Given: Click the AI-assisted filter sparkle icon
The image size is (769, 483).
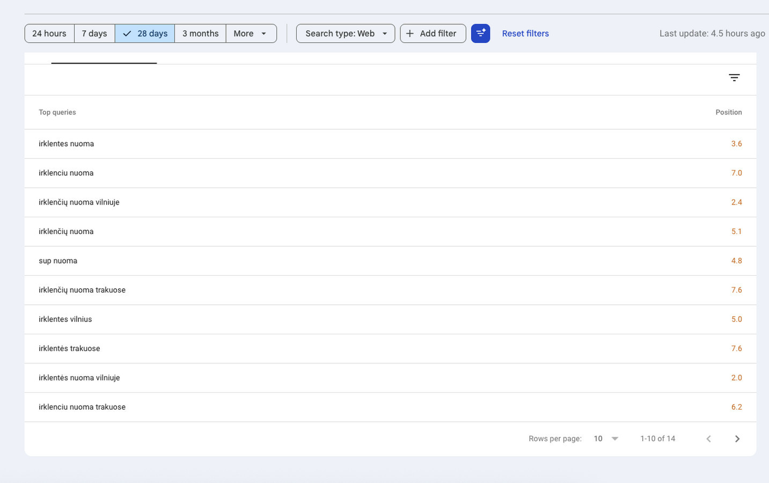Looking at the screenshot, I should pyautogui.click(x=480, y=33).
